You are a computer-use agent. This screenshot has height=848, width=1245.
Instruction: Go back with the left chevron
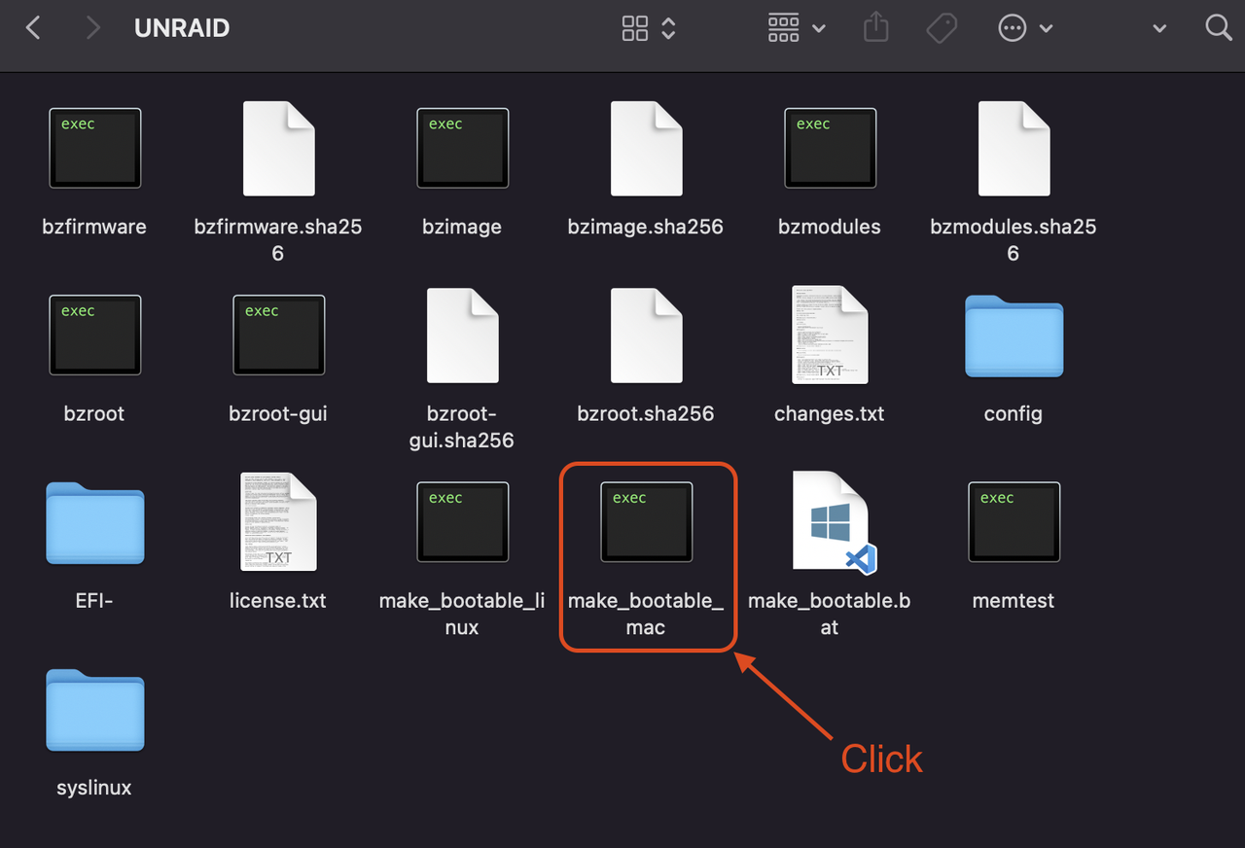click(x=33, y=28)
